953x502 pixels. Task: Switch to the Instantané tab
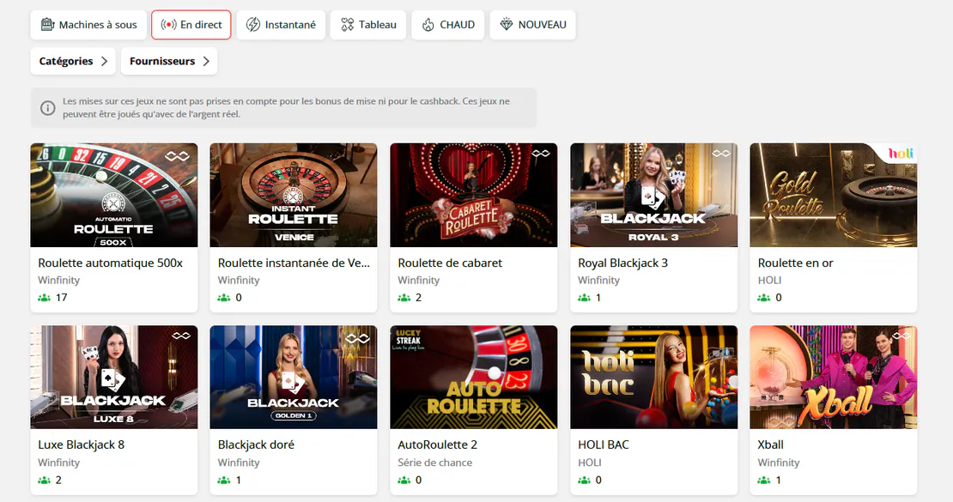281,25
